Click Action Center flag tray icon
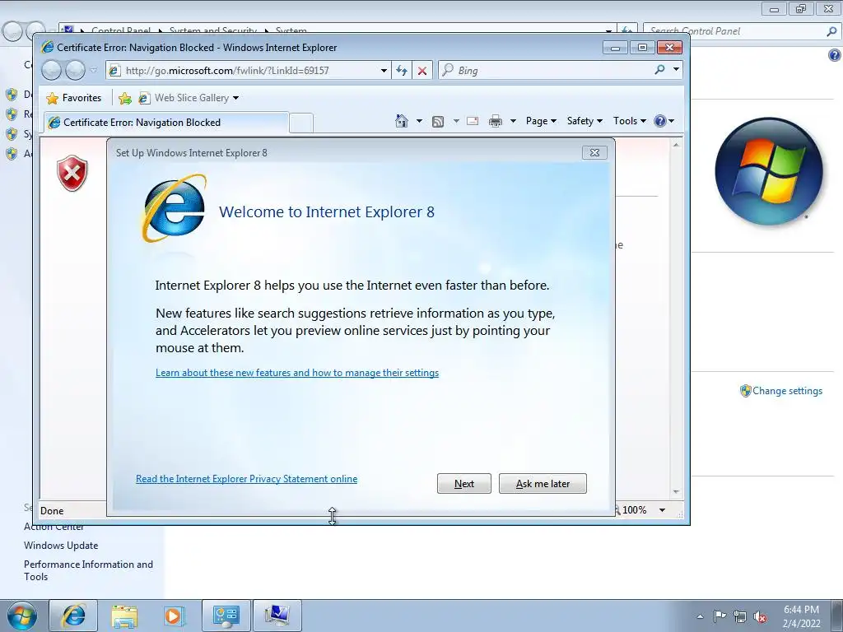Image resolution: width=843 pixels, height=632 pixels. pos(720,616)
